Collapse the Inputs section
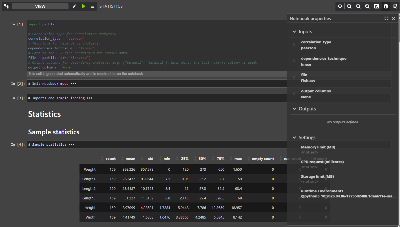This screenshot has height=227, width=400. 294,32
